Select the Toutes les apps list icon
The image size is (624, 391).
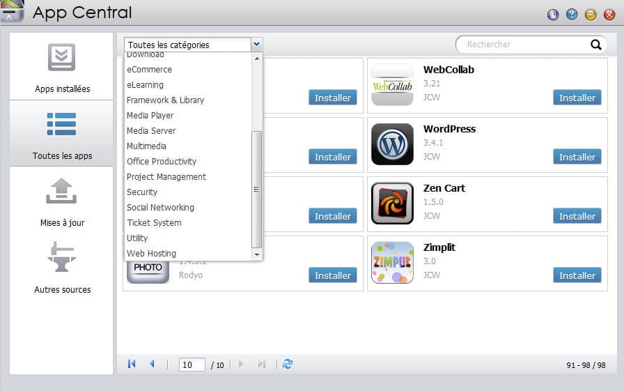(x=62, y=124)
